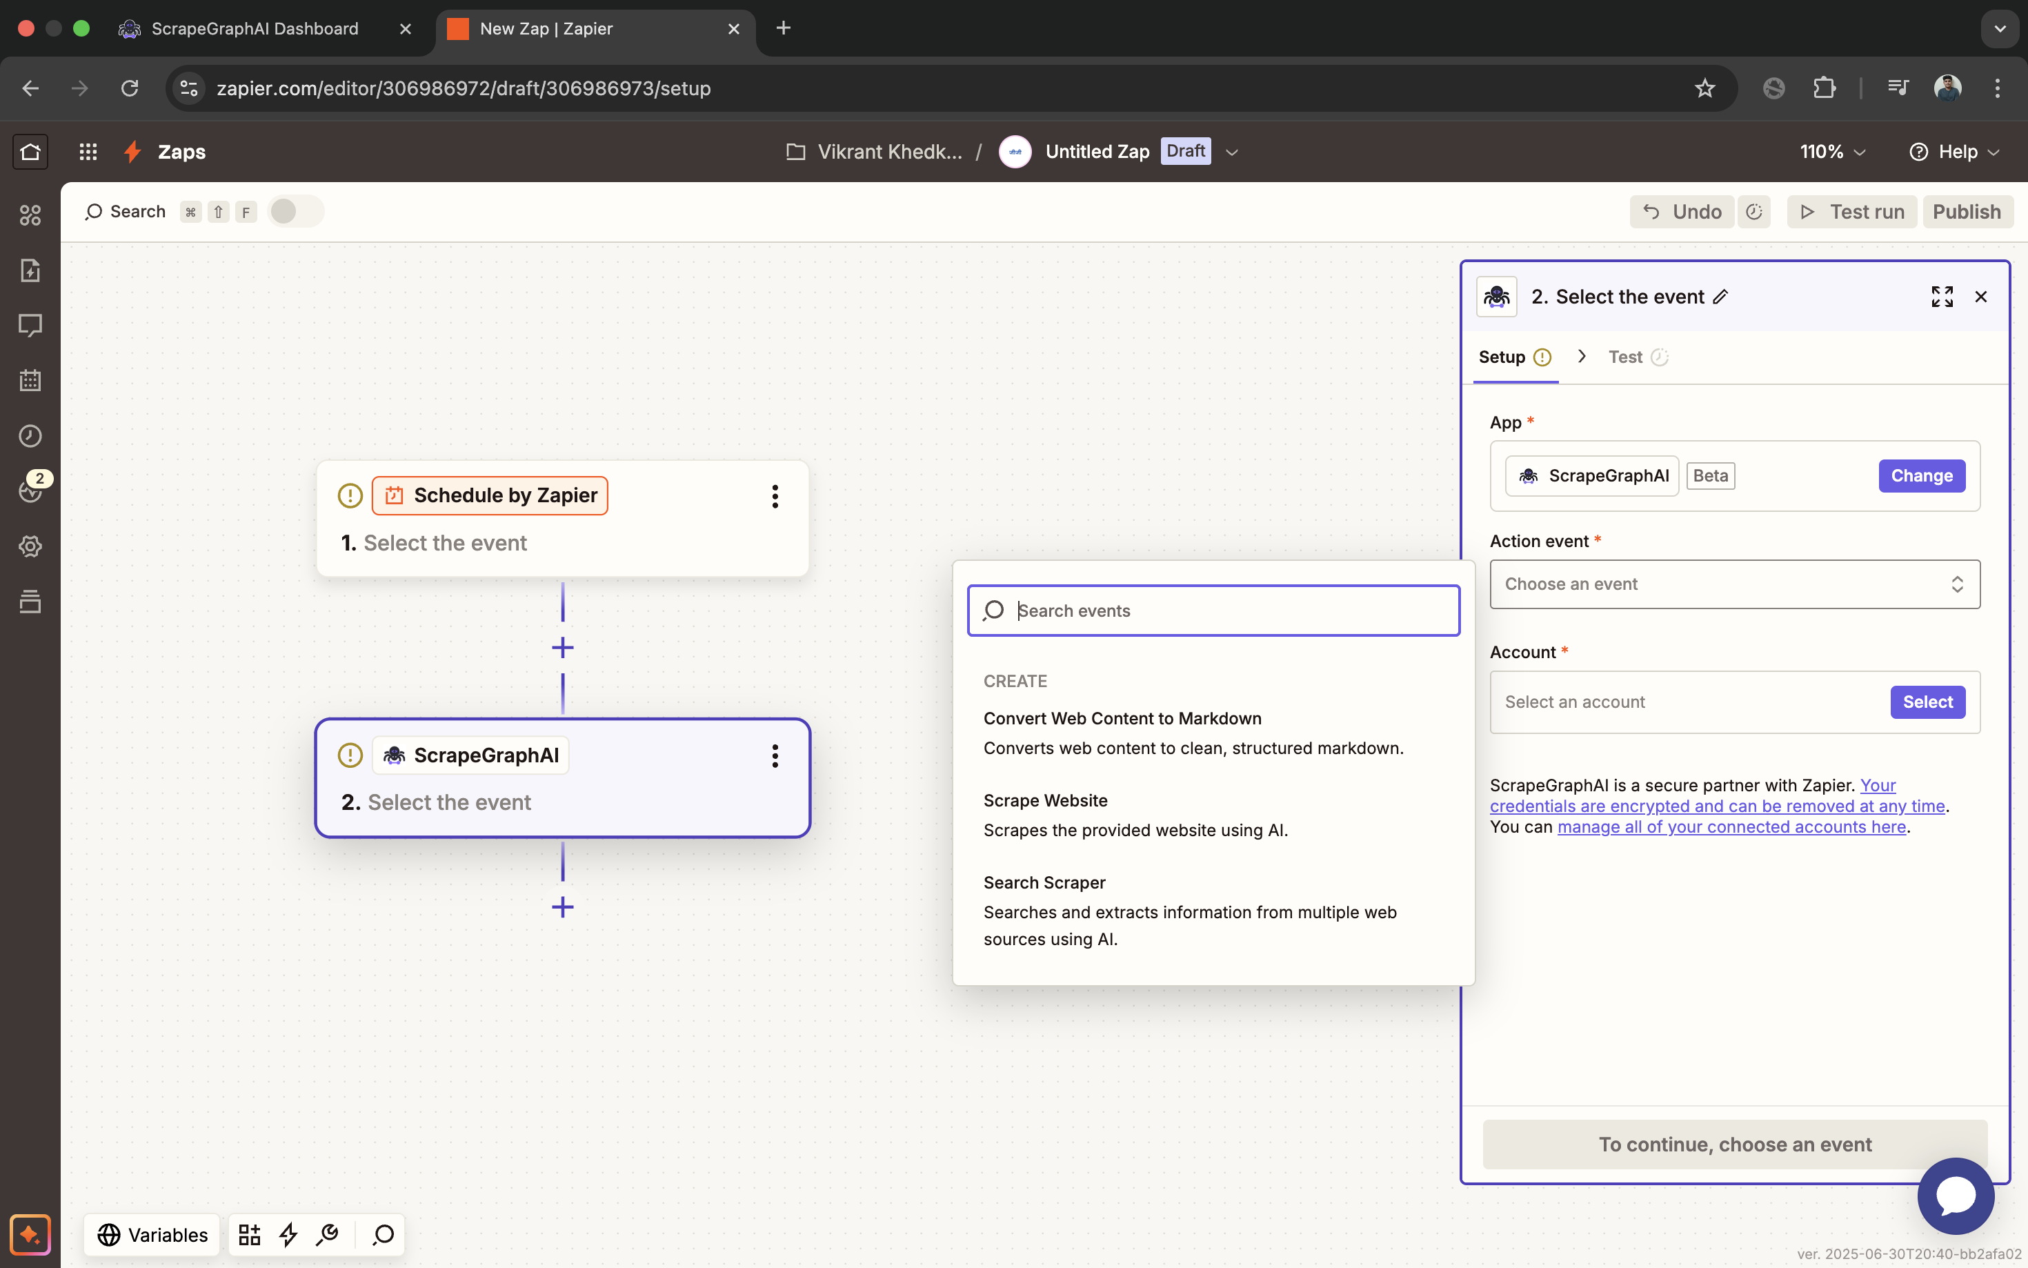Select the Schedule by Zapier step card
Image resolution: width=2028 pixels, height=1268 pixels.
tap(563, 518)
